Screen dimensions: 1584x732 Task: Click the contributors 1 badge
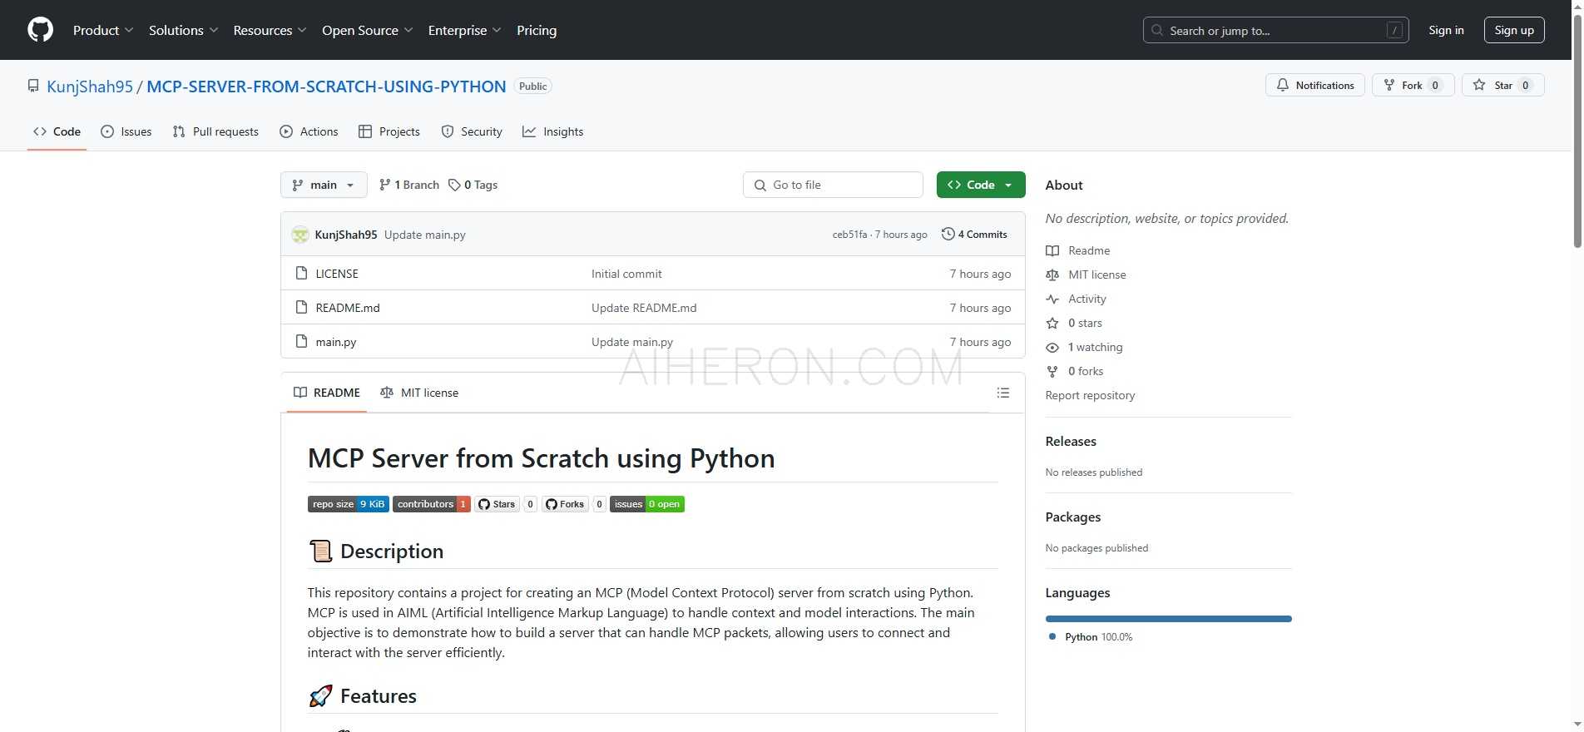tap(432, 504)
